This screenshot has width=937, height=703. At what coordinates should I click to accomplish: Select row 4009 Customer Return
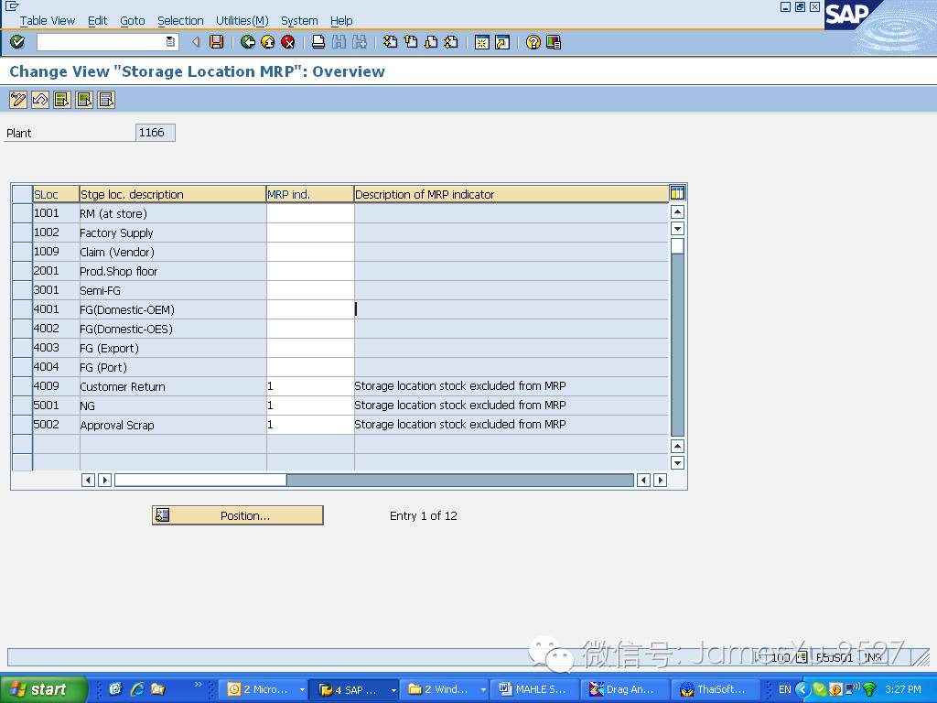pos(22,386)
